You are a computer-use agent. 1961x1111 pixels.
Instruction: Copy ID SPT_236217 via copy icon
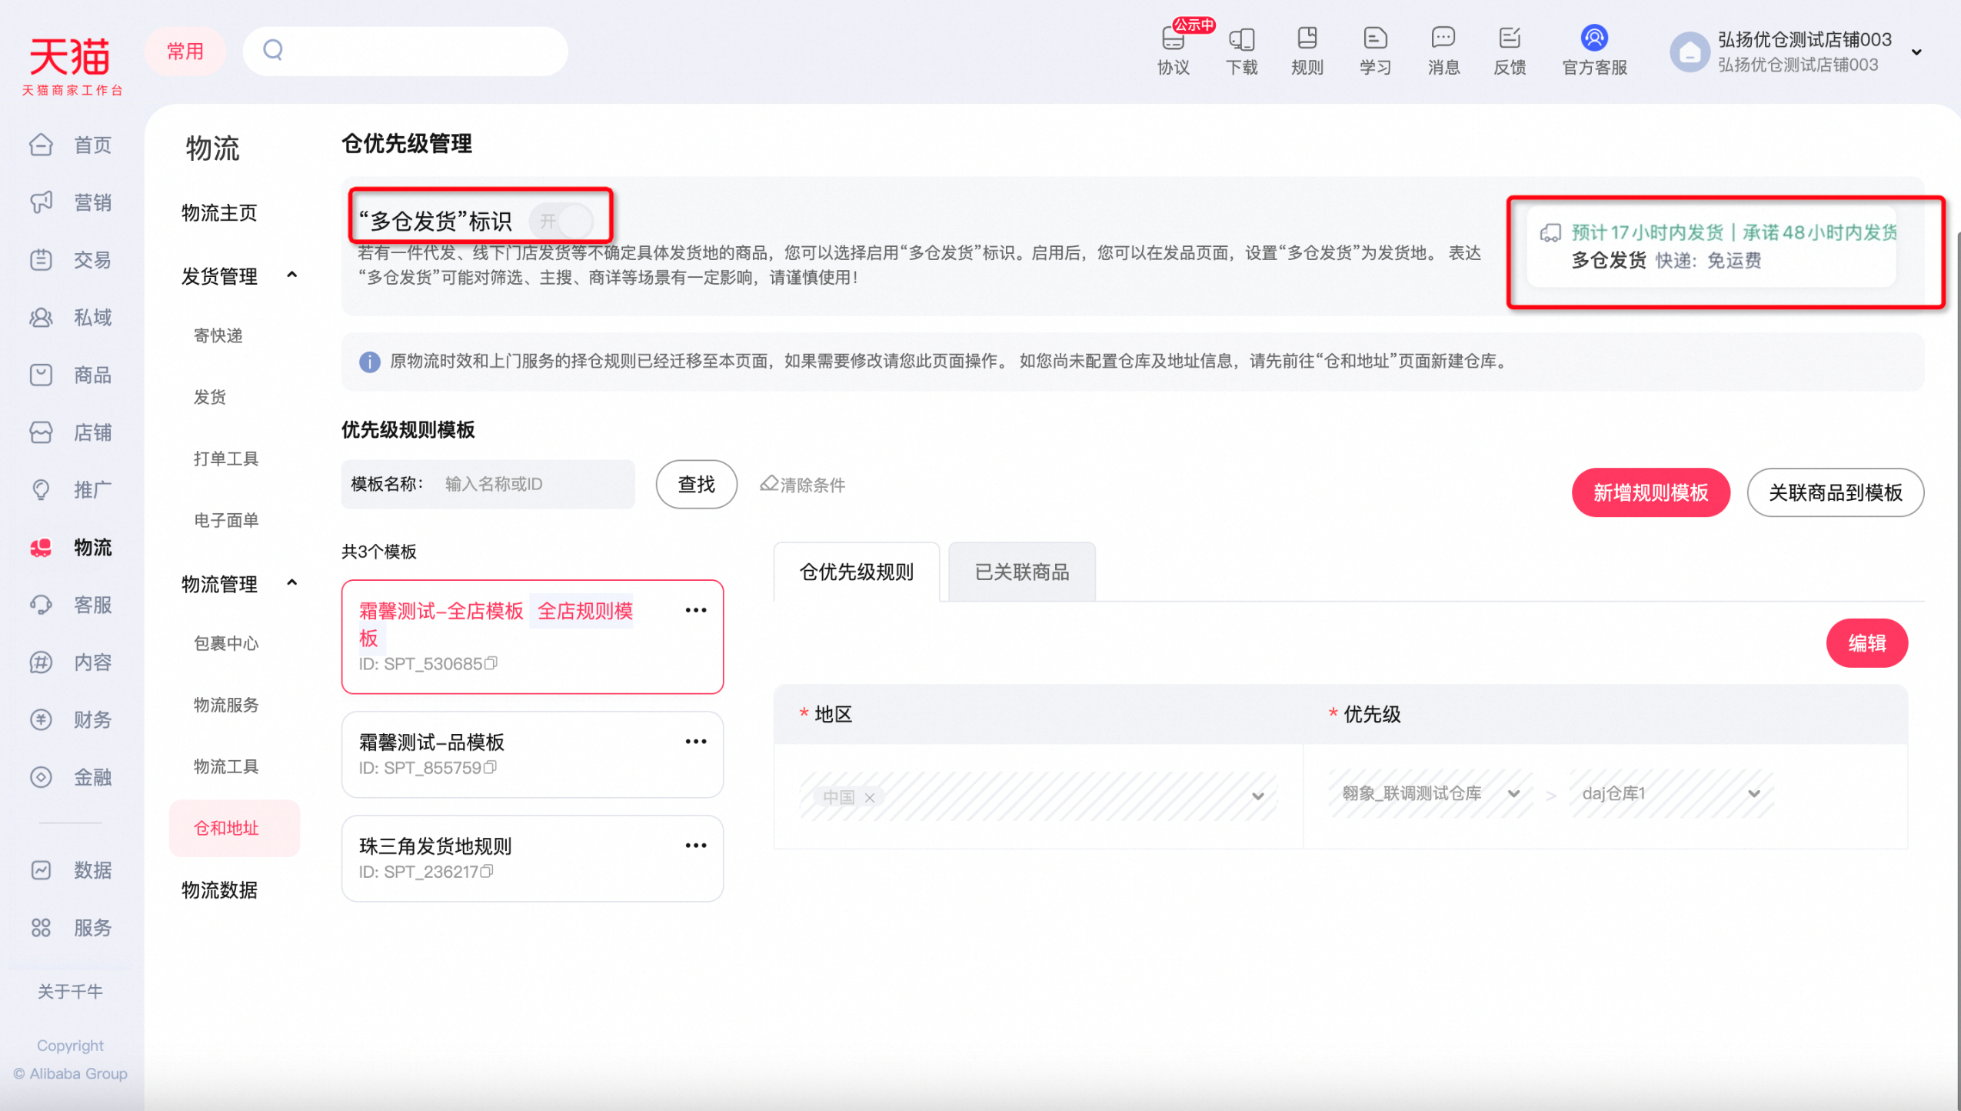(x=487, y=871)
